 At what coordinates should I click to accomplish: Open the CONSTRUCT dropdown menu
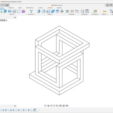(x=95, y=14)
